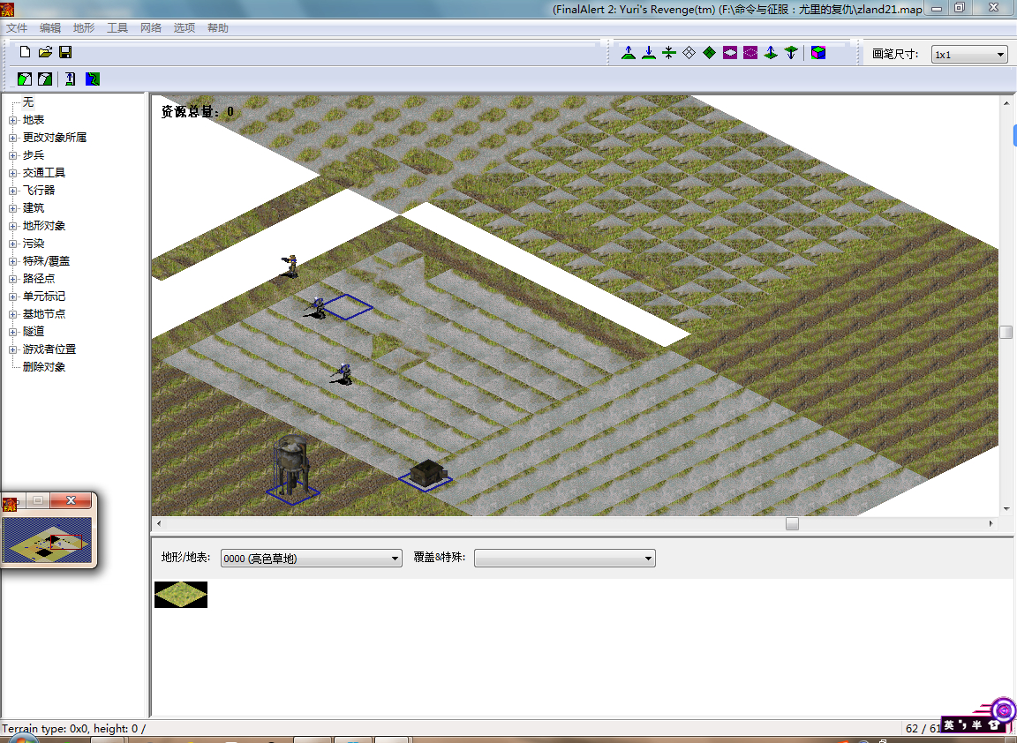
Task: Save the map with the floppy disk icon
Action: pyautogui.click(x=65, y=53)
